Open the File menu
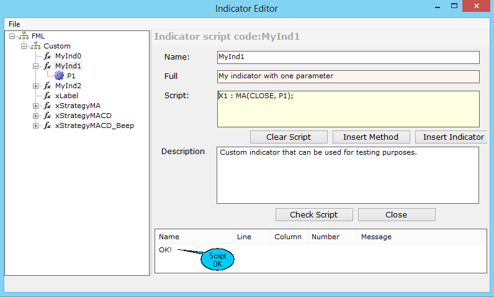 point(14,24)
